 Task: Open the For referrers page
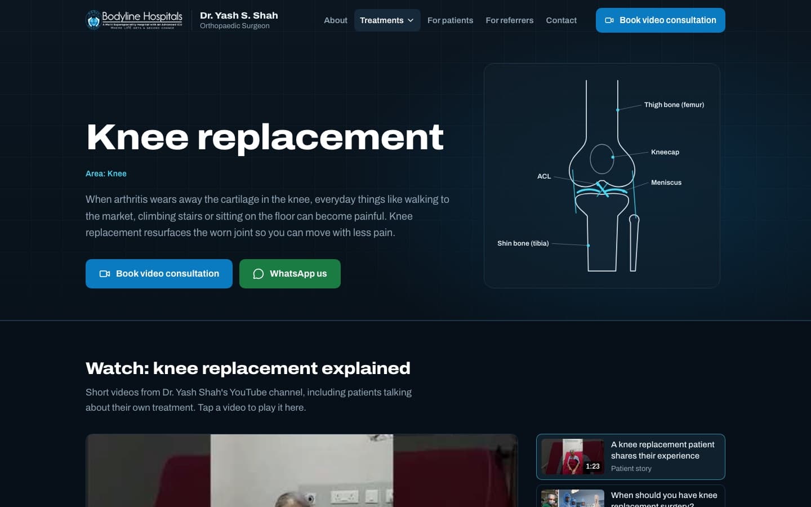coord(509,20)
